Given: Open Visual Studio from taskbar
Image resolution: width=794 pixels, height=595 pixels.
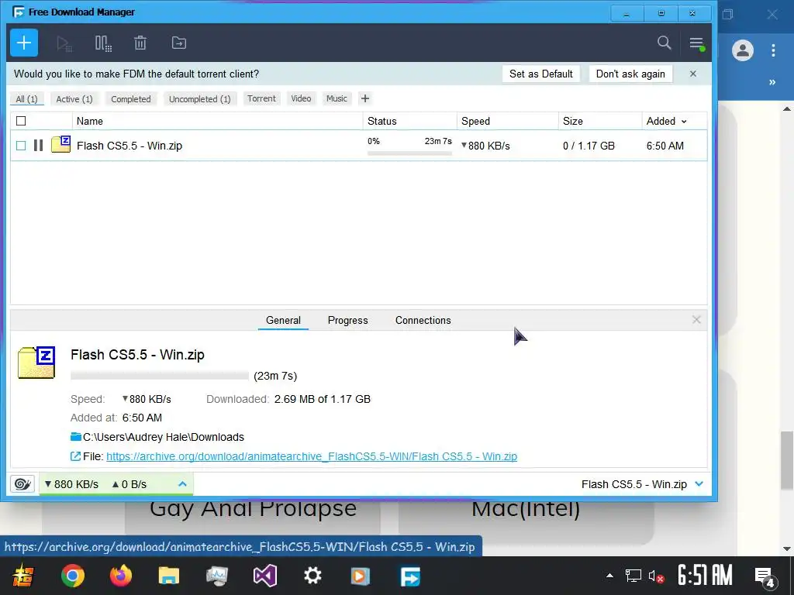Looking at the screenshot, I should (x=265, y=576).
